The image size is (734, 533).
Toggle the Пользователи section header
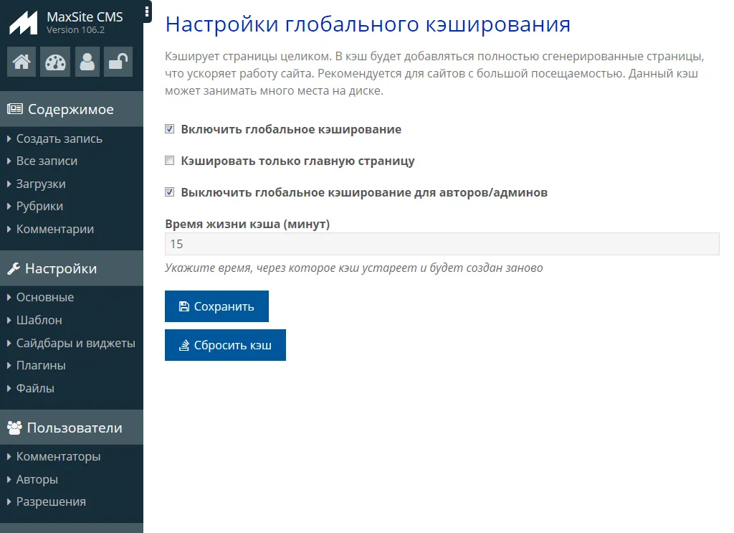point(74,428)
